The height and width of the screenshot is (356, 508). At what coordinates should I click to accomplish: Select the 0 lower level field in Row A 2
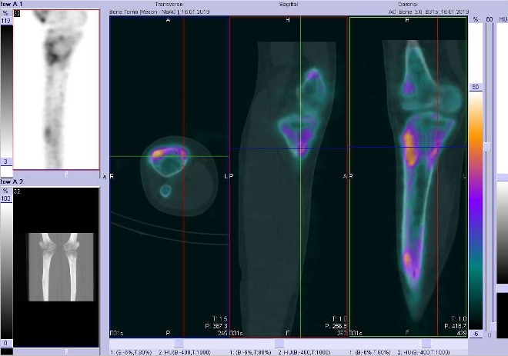tap(6, 343)
